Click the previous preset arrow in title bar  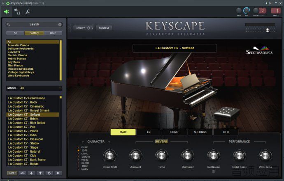coord(266,3)
